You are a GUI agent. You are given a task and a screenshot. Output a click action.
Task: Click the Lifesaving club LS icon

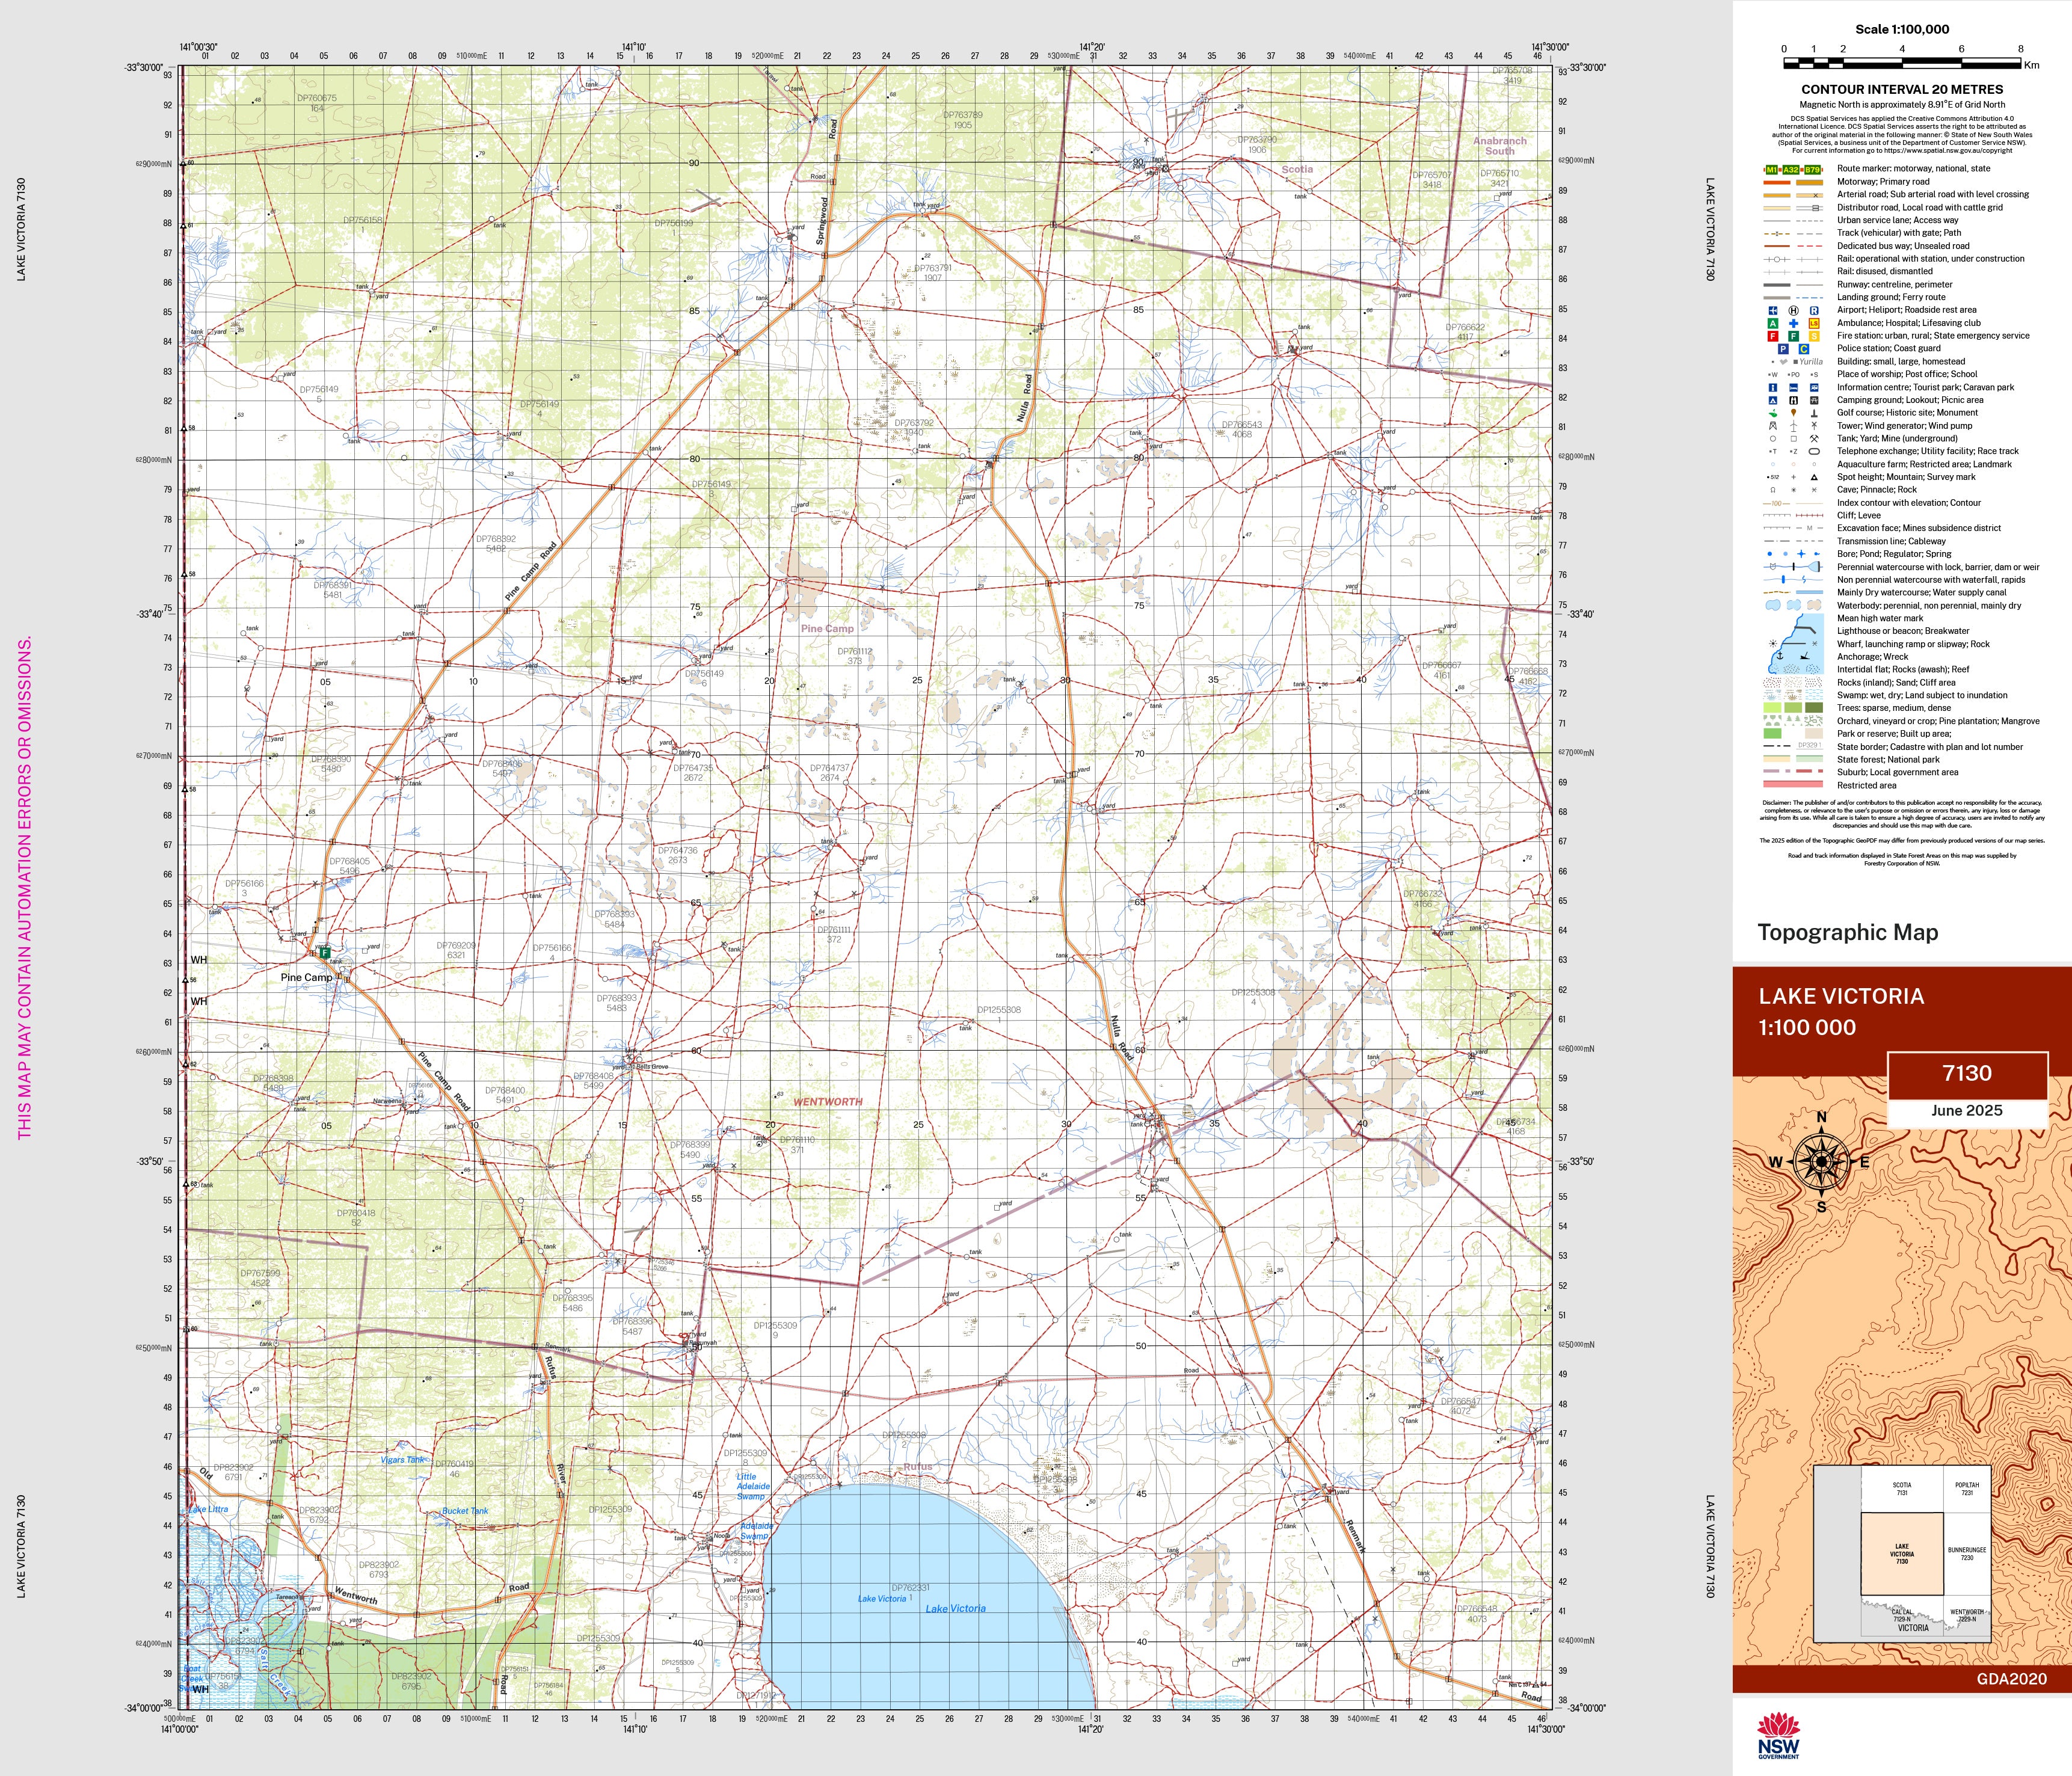pos(1814,323)
